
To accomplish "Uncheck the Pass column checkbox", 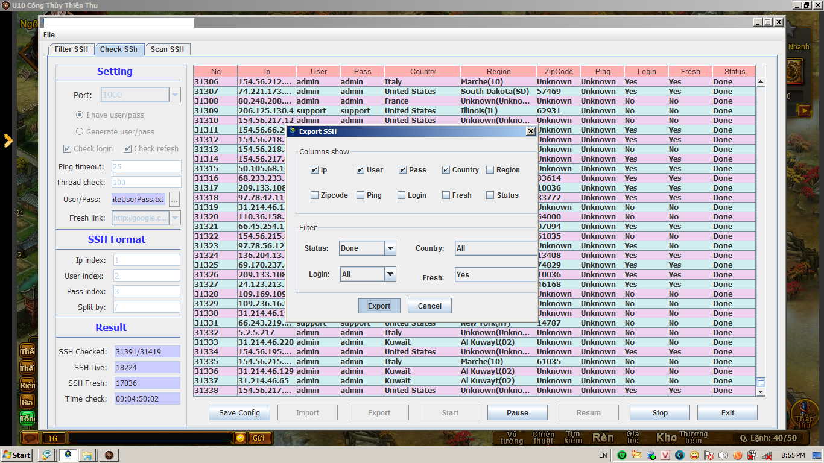I will pos(402,170).
